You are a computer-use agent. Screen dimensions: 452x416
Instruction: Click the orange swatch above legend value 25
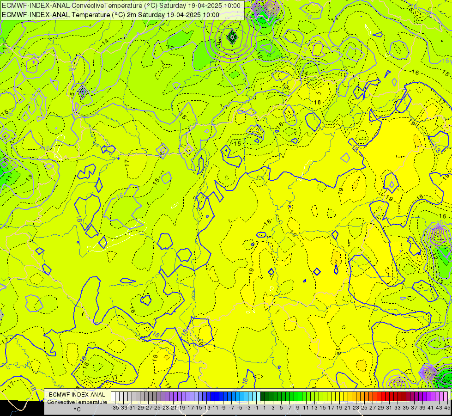362,397
